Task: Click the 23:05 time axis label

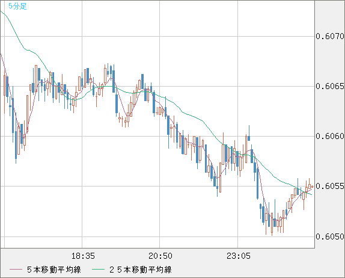Action: (238, 256)
